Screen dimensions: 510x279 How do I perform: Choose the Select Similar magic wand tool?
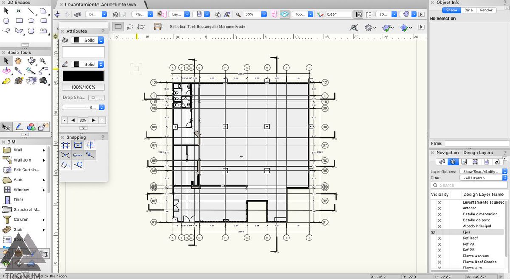tap(31, 71)
